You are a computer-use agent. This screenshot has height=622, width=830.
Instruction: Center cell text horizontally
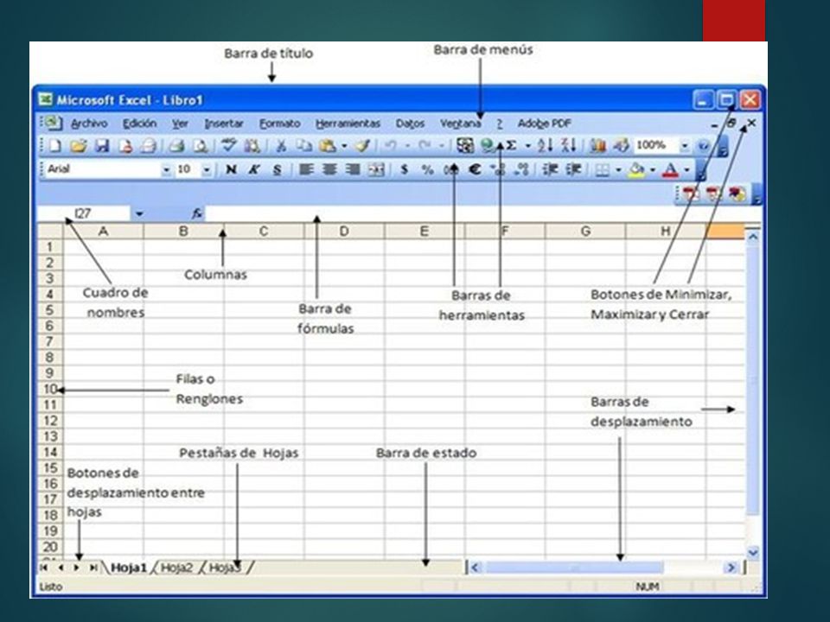[x=329, y=169]
